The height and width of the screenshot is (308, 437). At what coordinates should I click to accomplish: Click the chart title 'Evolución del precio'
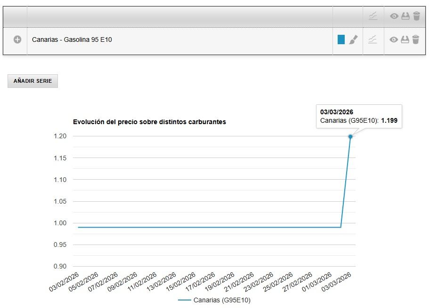(149, 122)
